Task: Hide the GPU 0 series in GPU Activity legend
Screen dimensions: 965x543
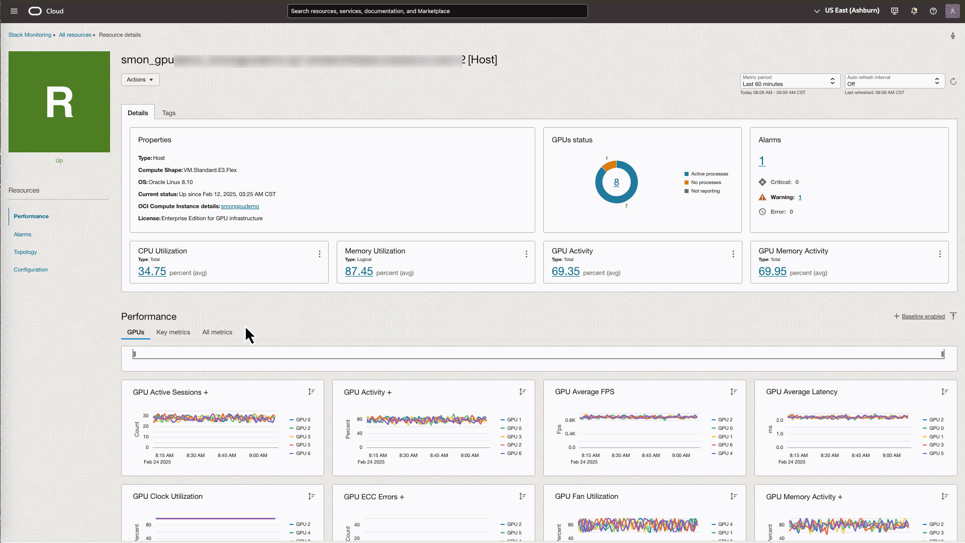Action: point(512,428)
